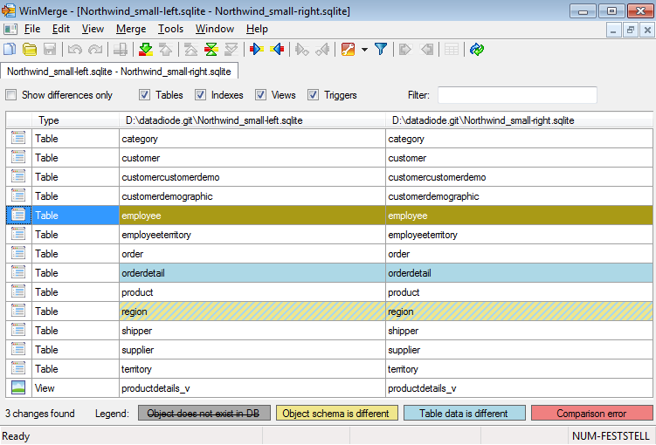Open the Tools menu
Screen dimensions: 656x445
click(170, 29)
